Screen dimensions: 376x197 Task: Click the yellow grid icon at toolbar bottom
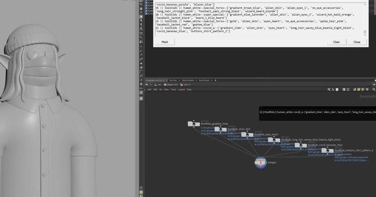[141, 192]
